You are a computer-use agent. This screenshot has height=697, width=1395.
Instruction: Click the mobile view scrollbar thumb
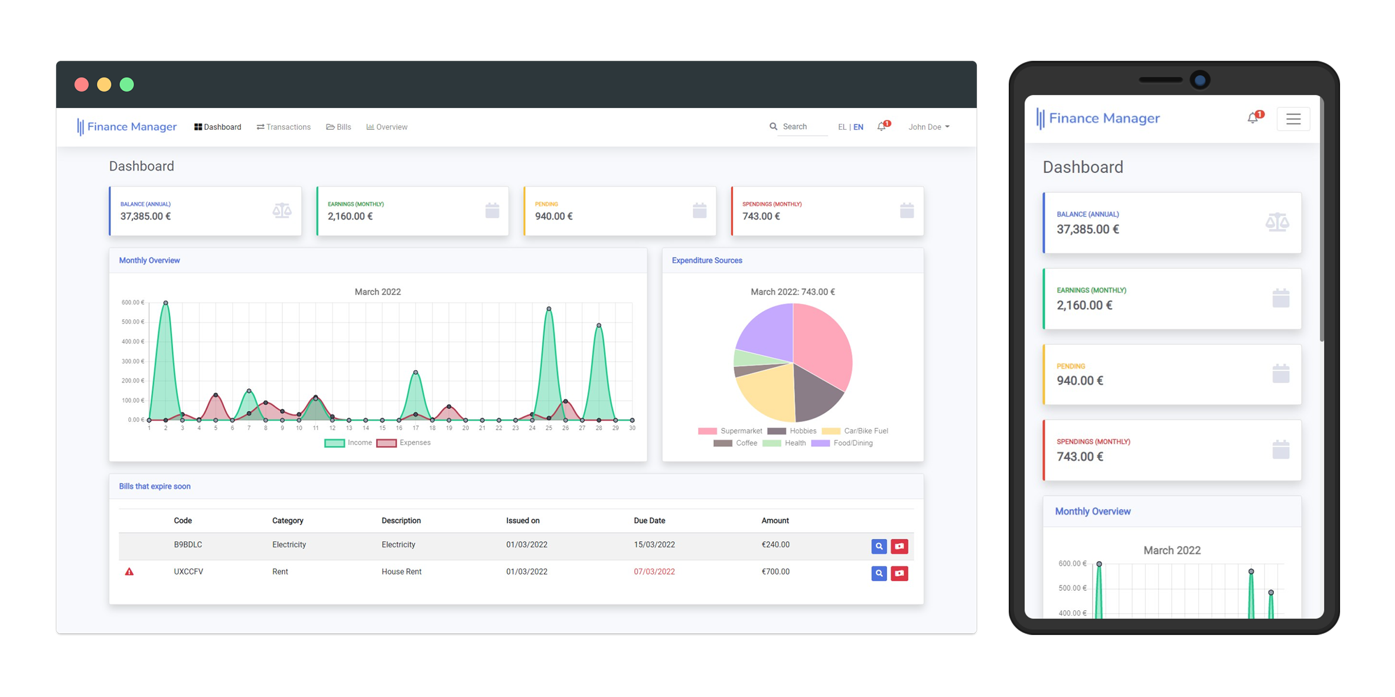click(1321, 218)
